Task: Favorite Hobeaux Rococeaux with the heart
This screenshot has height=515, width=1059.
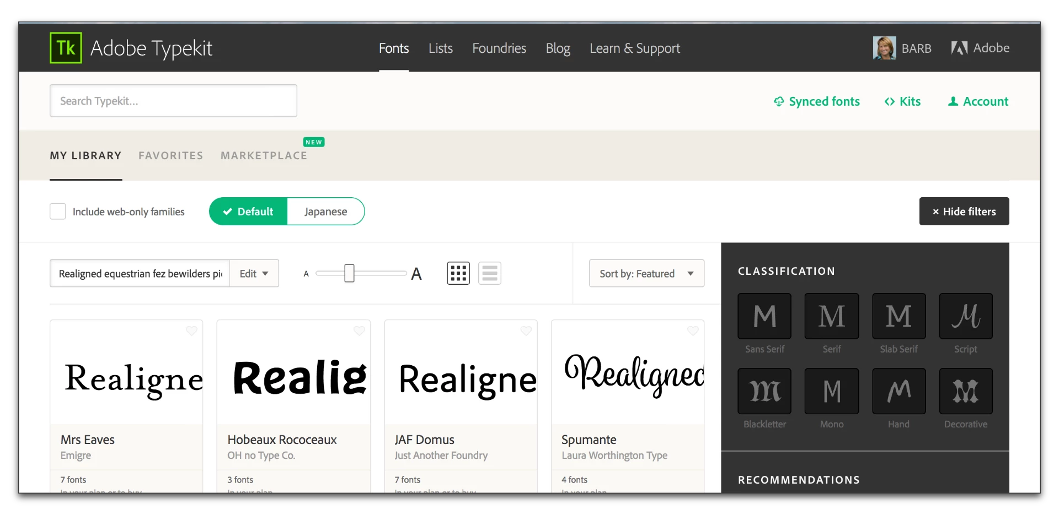Action: (x=359, y=330)
